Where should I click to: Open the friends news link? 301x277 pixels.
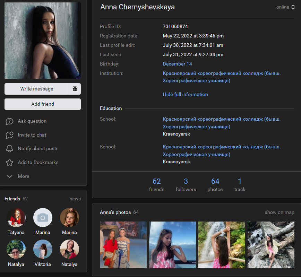click(x=75, y=199)
